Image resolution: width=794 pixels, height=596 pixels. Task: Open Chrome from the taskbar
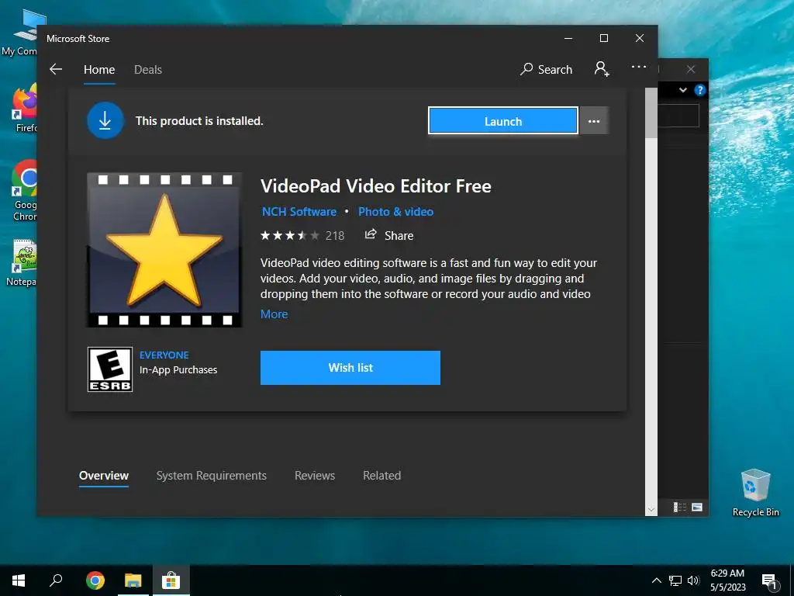(x=95, y=580)
